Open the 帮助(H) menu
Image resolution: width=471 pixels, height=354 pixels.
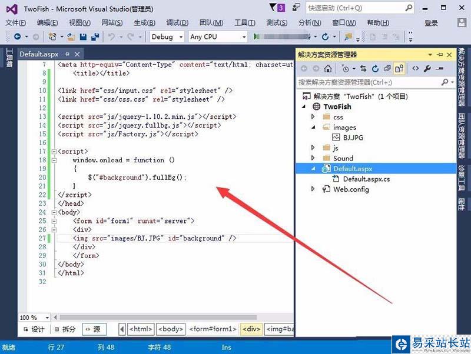(378, 23)
